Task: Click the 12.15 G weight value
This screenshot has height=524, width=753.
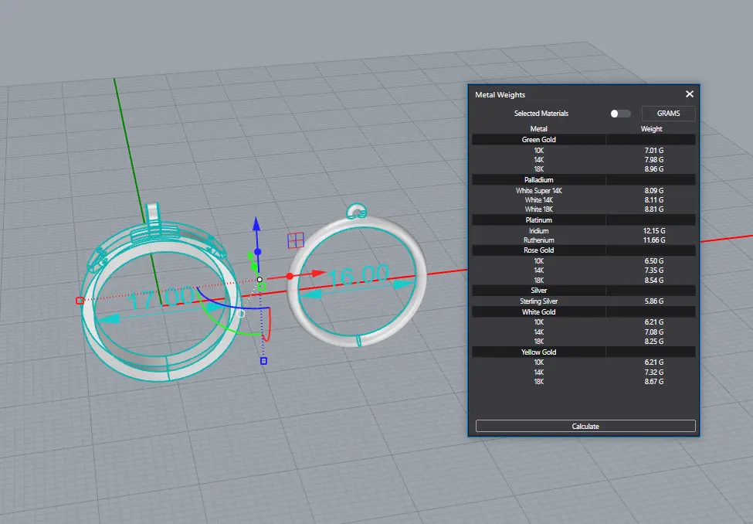Action: click(x=654, y=231)
